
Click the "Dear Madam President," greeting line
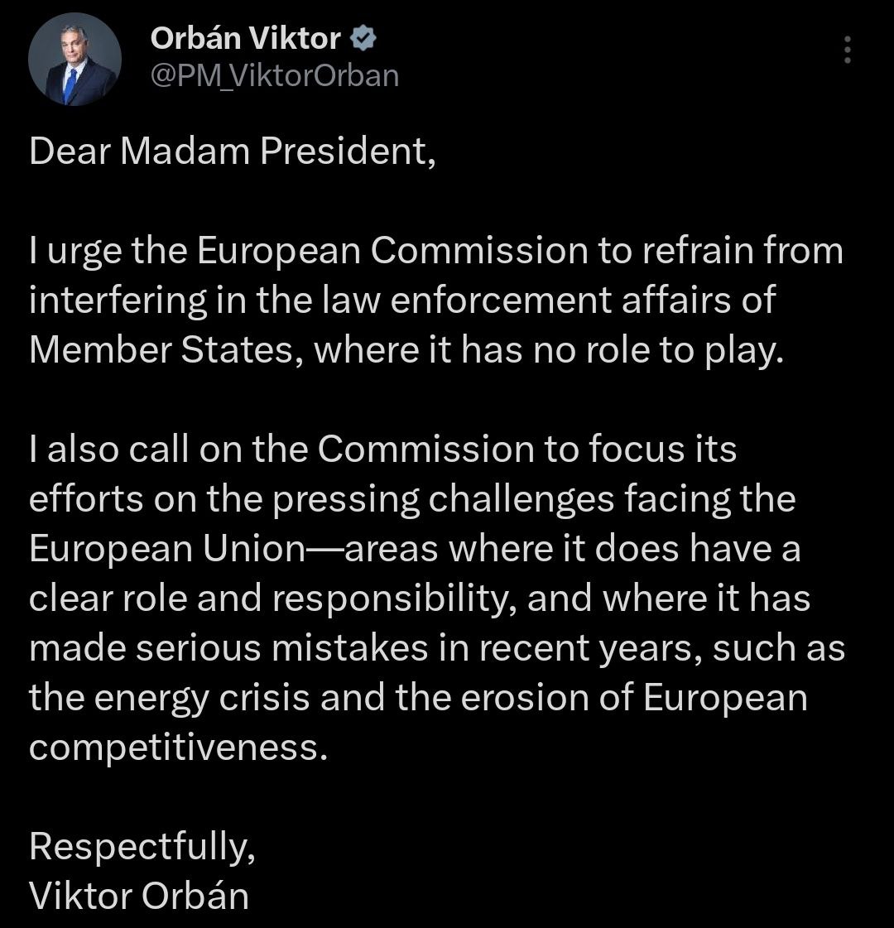pos(232,154)
